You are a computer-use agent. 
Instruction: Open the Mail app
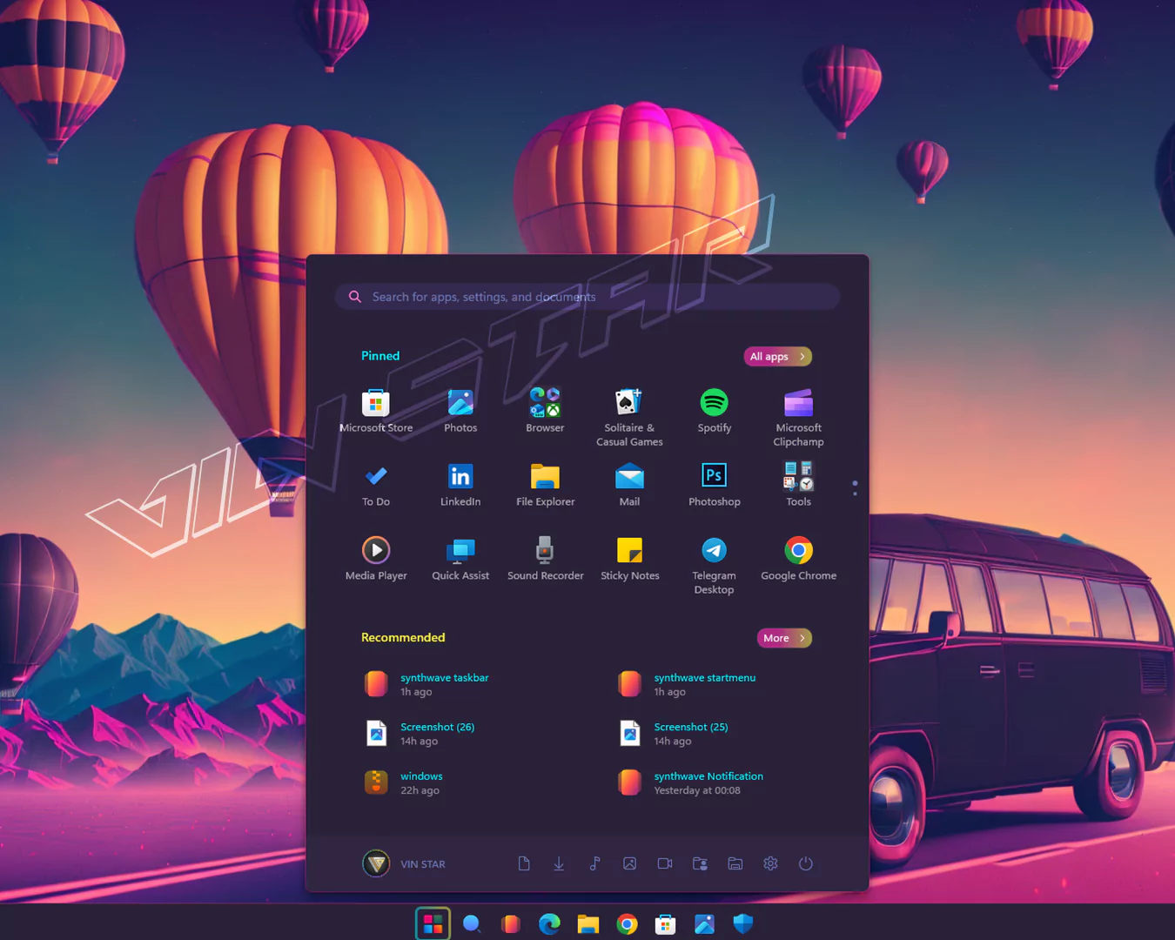629,484
